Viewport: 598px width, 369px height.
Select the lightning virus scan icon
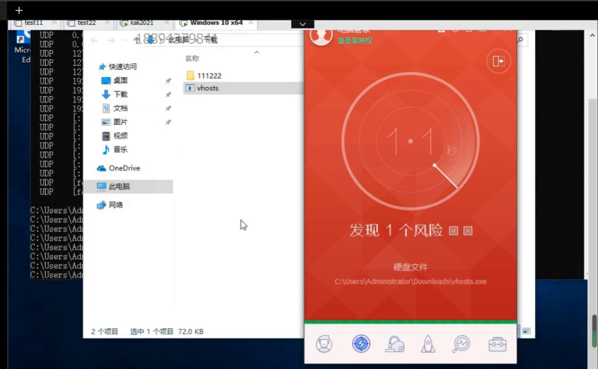click(361, 344)
